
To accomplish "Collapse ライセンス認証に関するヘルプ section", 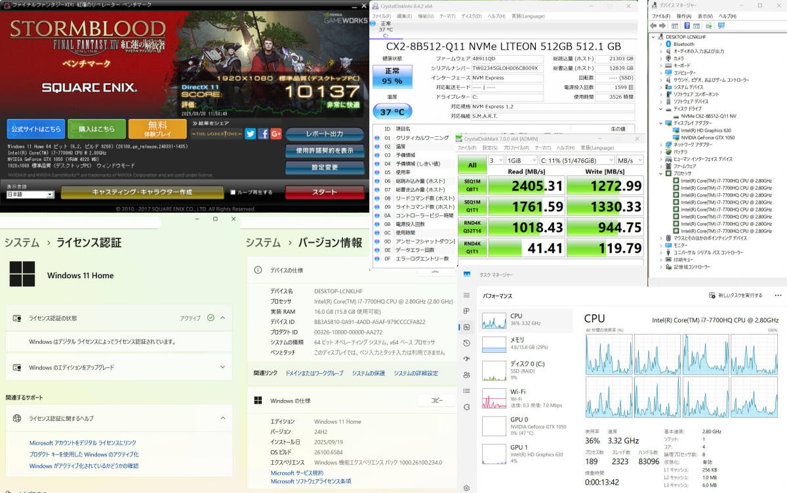I will 223,418.
